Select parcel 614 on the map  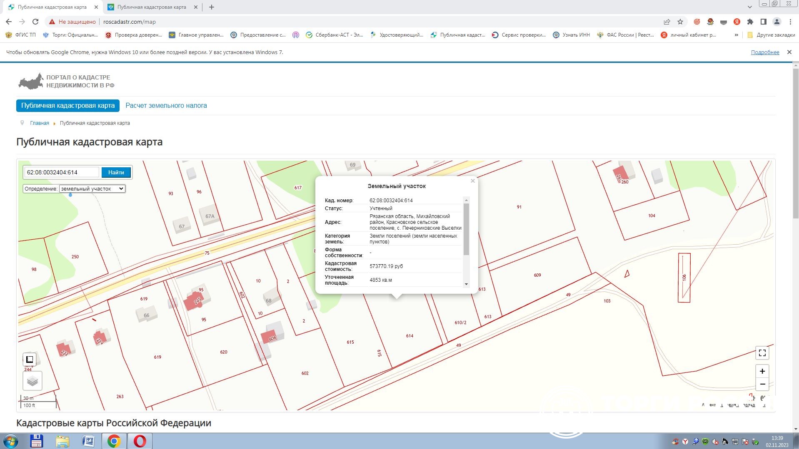(409, 336)
